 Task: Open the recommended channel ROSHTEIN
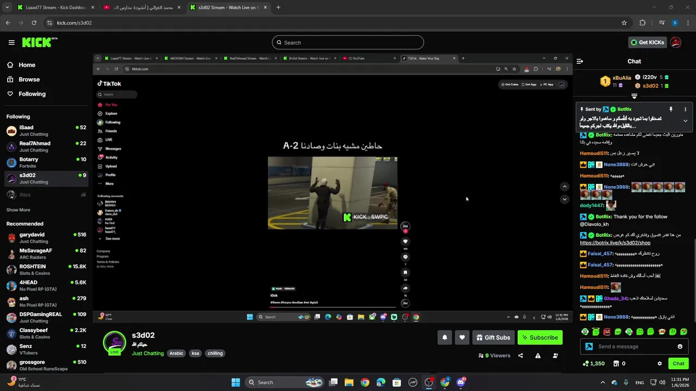(x=46, y=270)
